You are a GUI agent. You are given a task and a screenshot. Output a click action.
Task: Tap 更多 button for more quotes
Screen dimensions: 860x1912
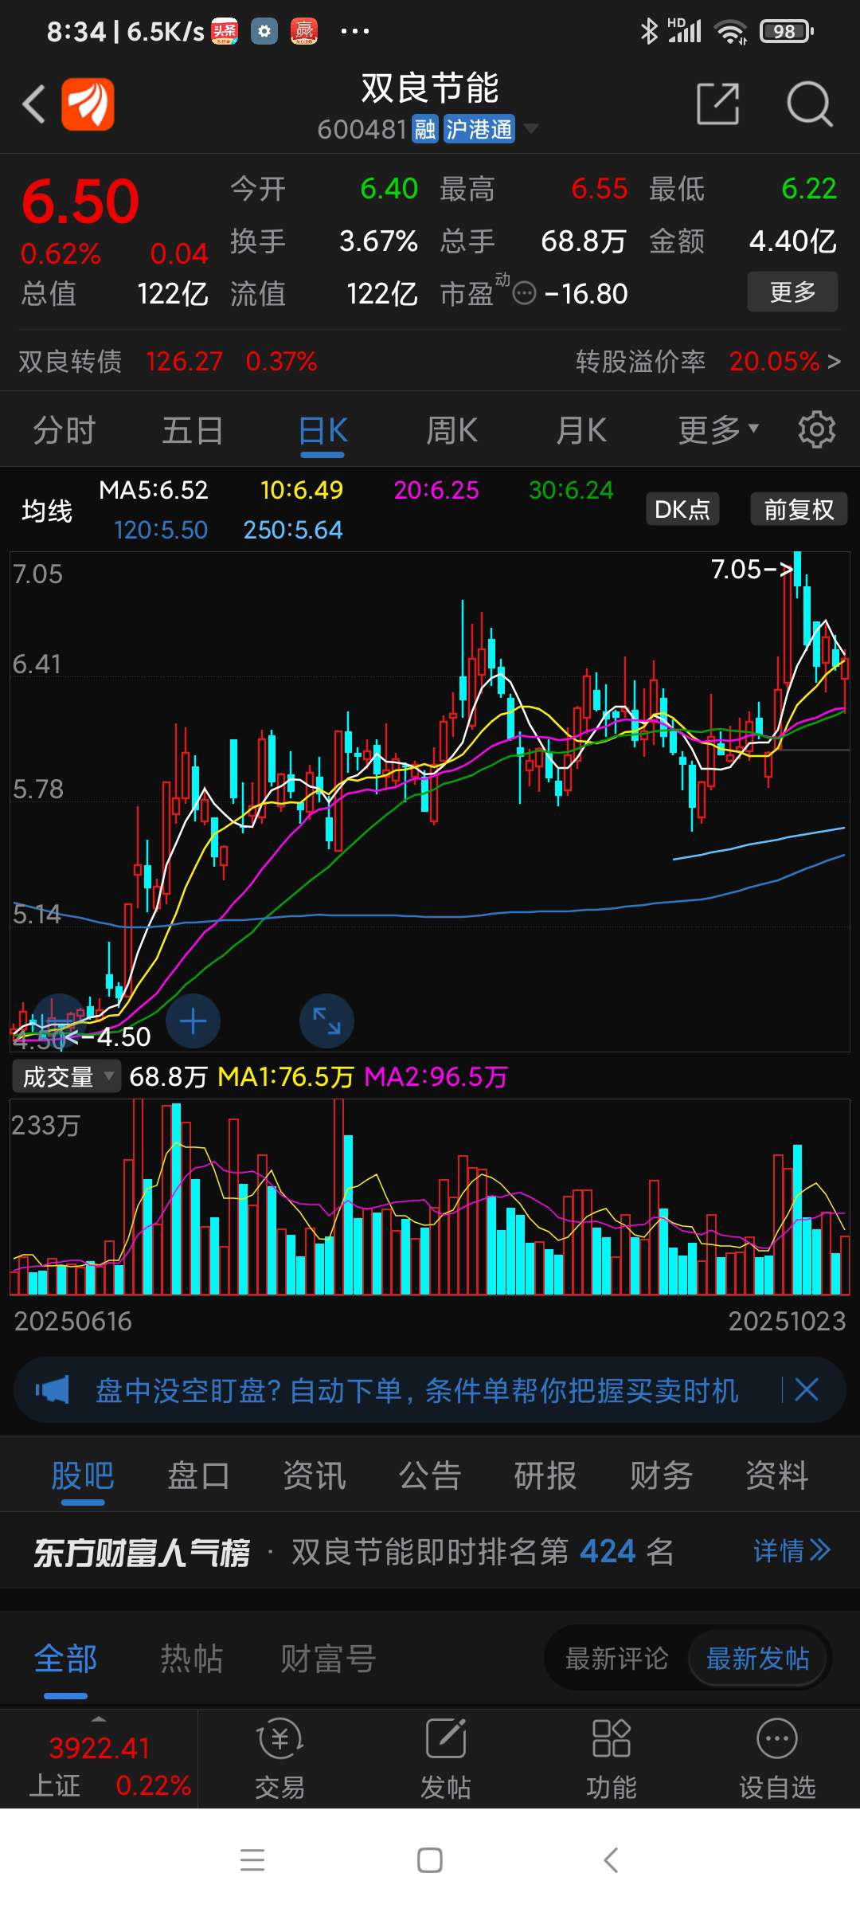pyautogui.click(x=792, y=292)
